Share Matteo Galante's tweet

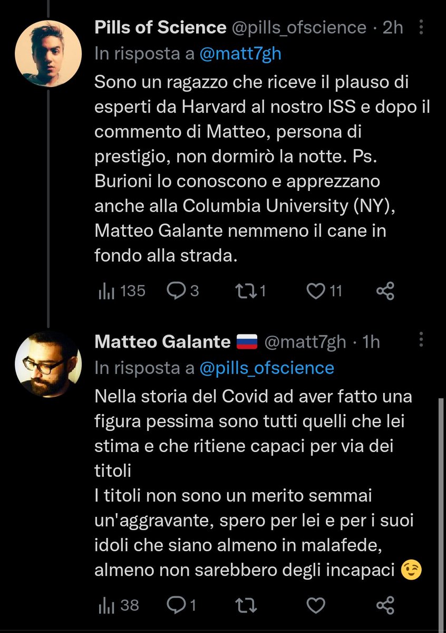(385, 606)
